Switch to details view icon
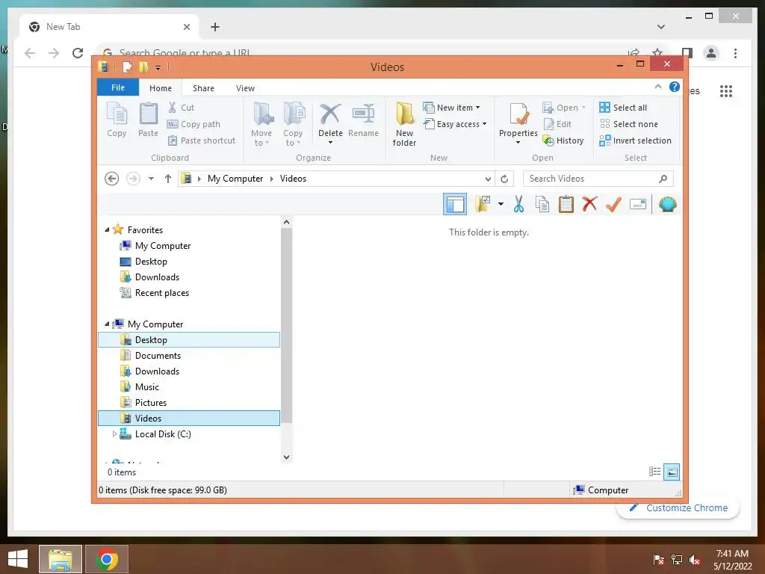This screenshot has height=574, width=765. coord(654,472)
